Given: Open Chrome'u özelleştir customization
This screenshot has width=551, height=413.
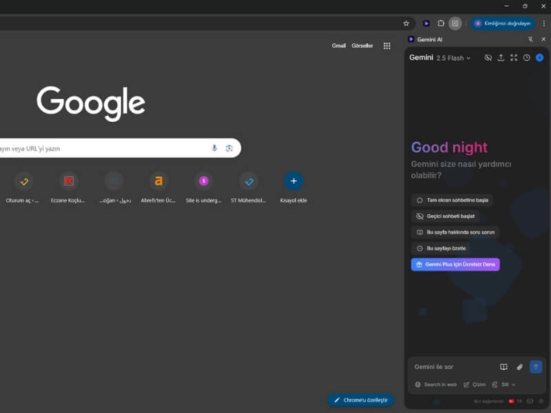Looking at the screenshot, I should pyautogui.click(x=362, y=400).
